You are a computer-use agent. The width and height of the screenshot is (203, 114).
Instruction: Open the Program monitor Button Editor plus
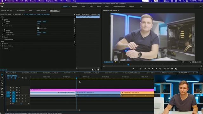(200, 69)
